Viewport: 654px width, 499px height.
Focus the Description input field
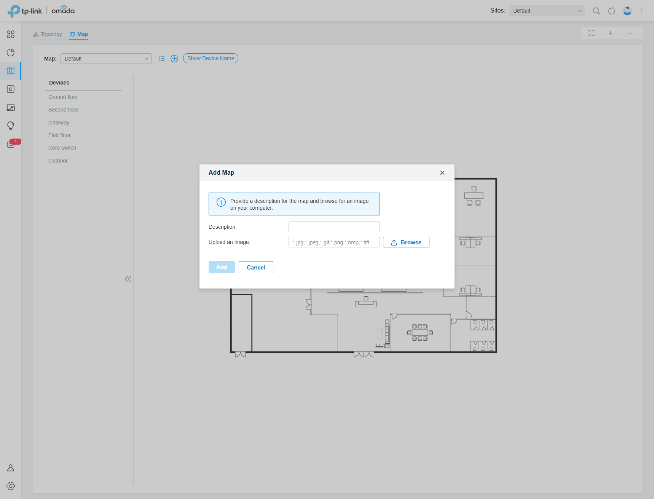click(x=334, y=227)
